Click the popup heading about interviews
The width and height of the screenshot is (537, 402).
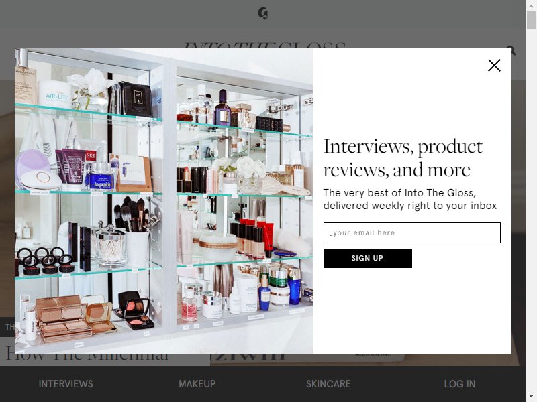pyautogui.click(x=403, y=158)
